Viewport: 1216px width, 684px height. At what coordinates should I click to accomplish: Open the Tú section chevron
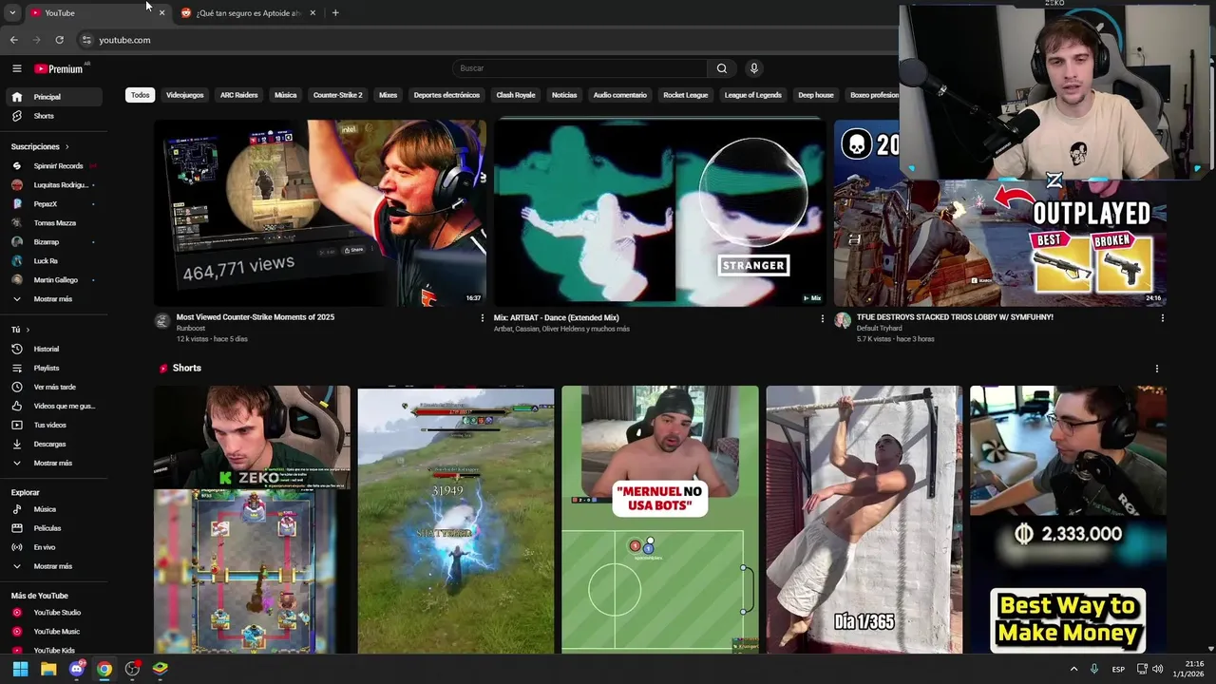[x=28, y=330]
